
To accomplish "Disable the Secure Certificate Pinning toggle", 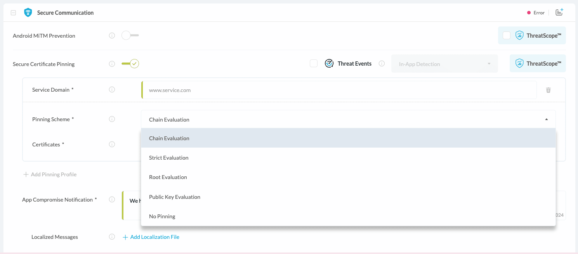I will pyautogui.click(x=130, y=64).
